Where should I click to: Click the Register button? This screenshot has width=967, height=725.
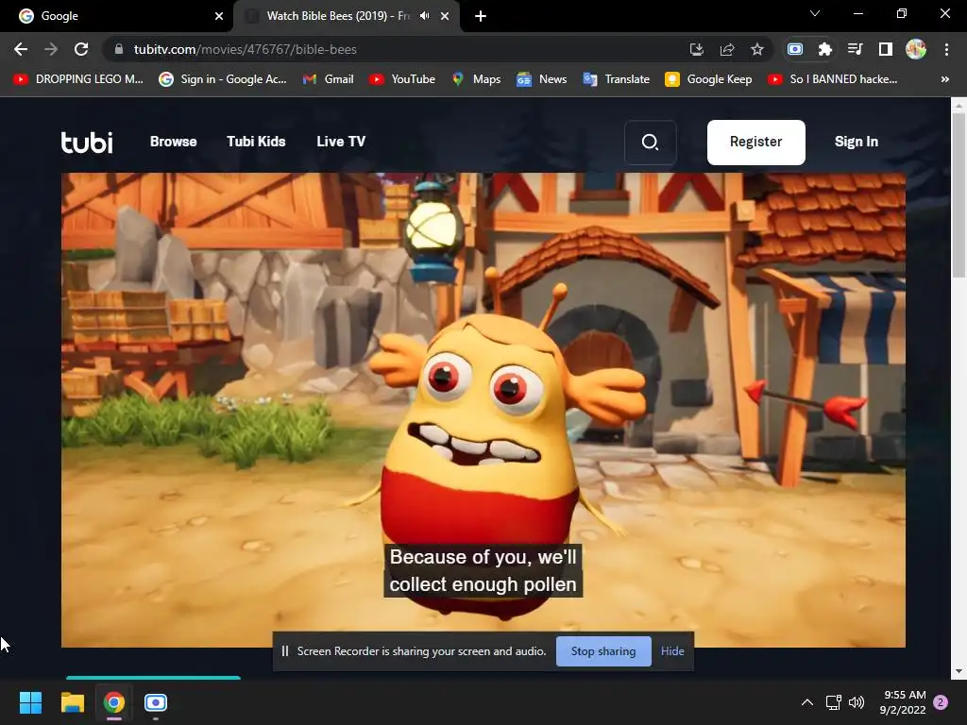pos(756,143)
